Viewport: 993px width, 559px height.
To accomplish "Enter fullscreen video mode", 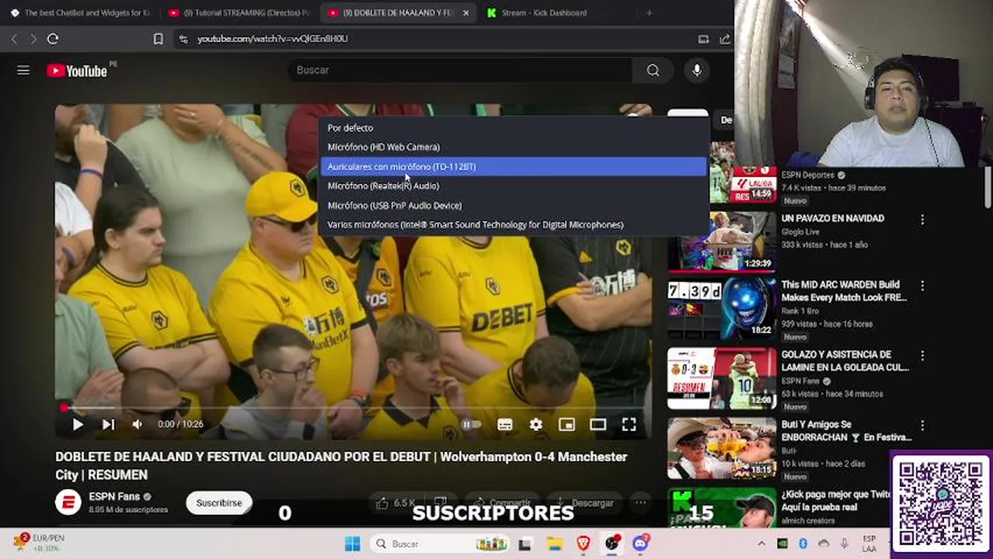I will click(x=629, y=424).
